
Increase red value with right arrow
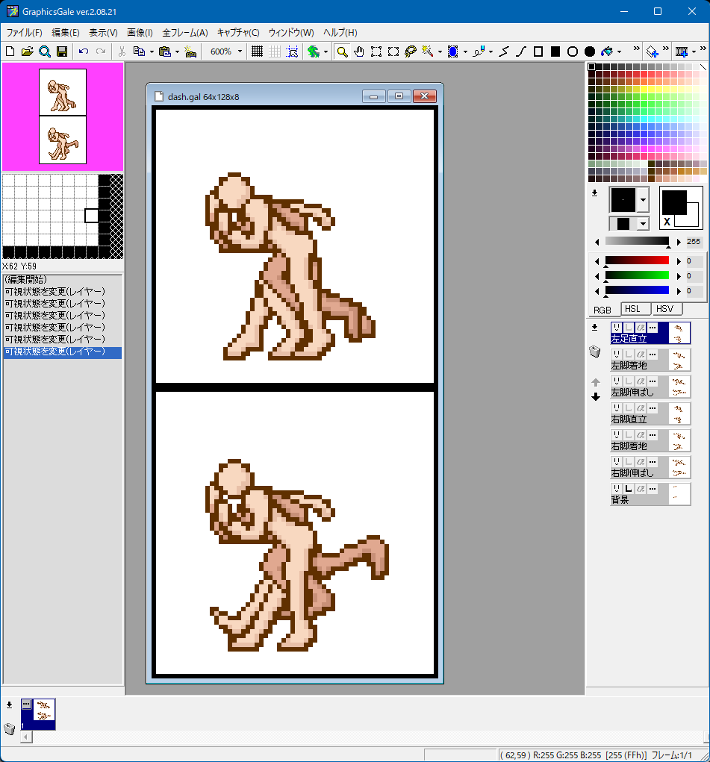tap(679, 261)
